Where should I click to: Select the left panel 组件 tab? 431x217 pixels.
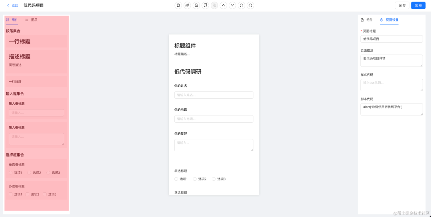pos(12,20)
